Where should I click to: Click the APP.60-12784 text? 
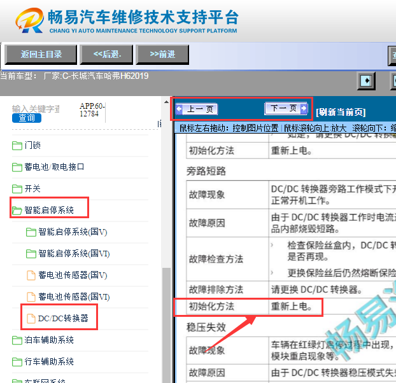tap(92, 110)
